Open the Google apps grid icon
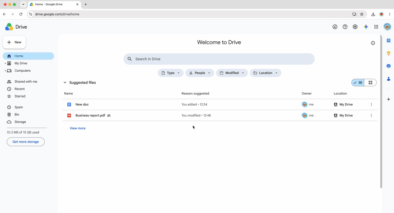This screenshot has width=394, height=213. pyautogui.click(x=376, y=27)
